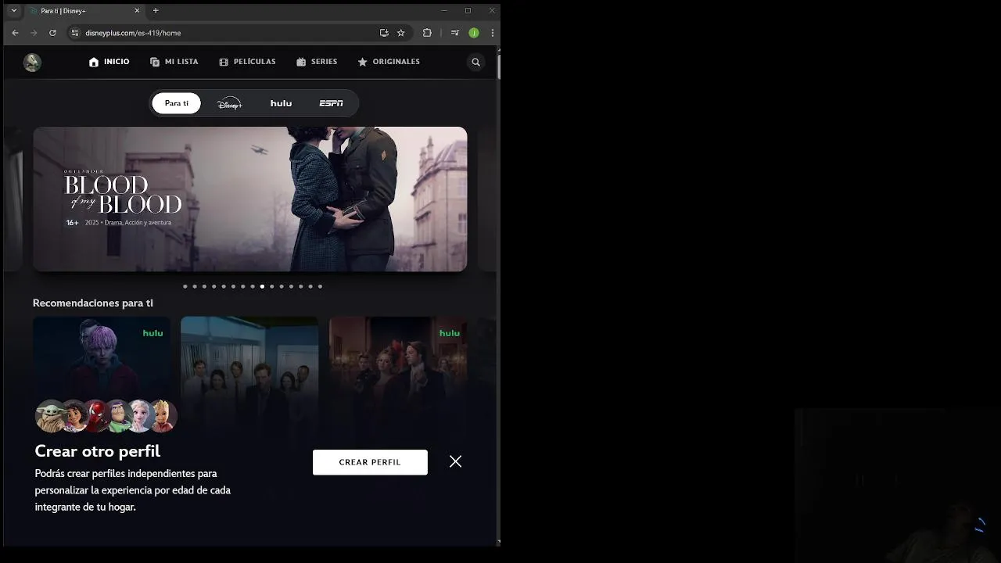Viewport: 1001px width, 563px height.
Task: Select the Disney+ brand logo filter
Action: pos(229,103)
